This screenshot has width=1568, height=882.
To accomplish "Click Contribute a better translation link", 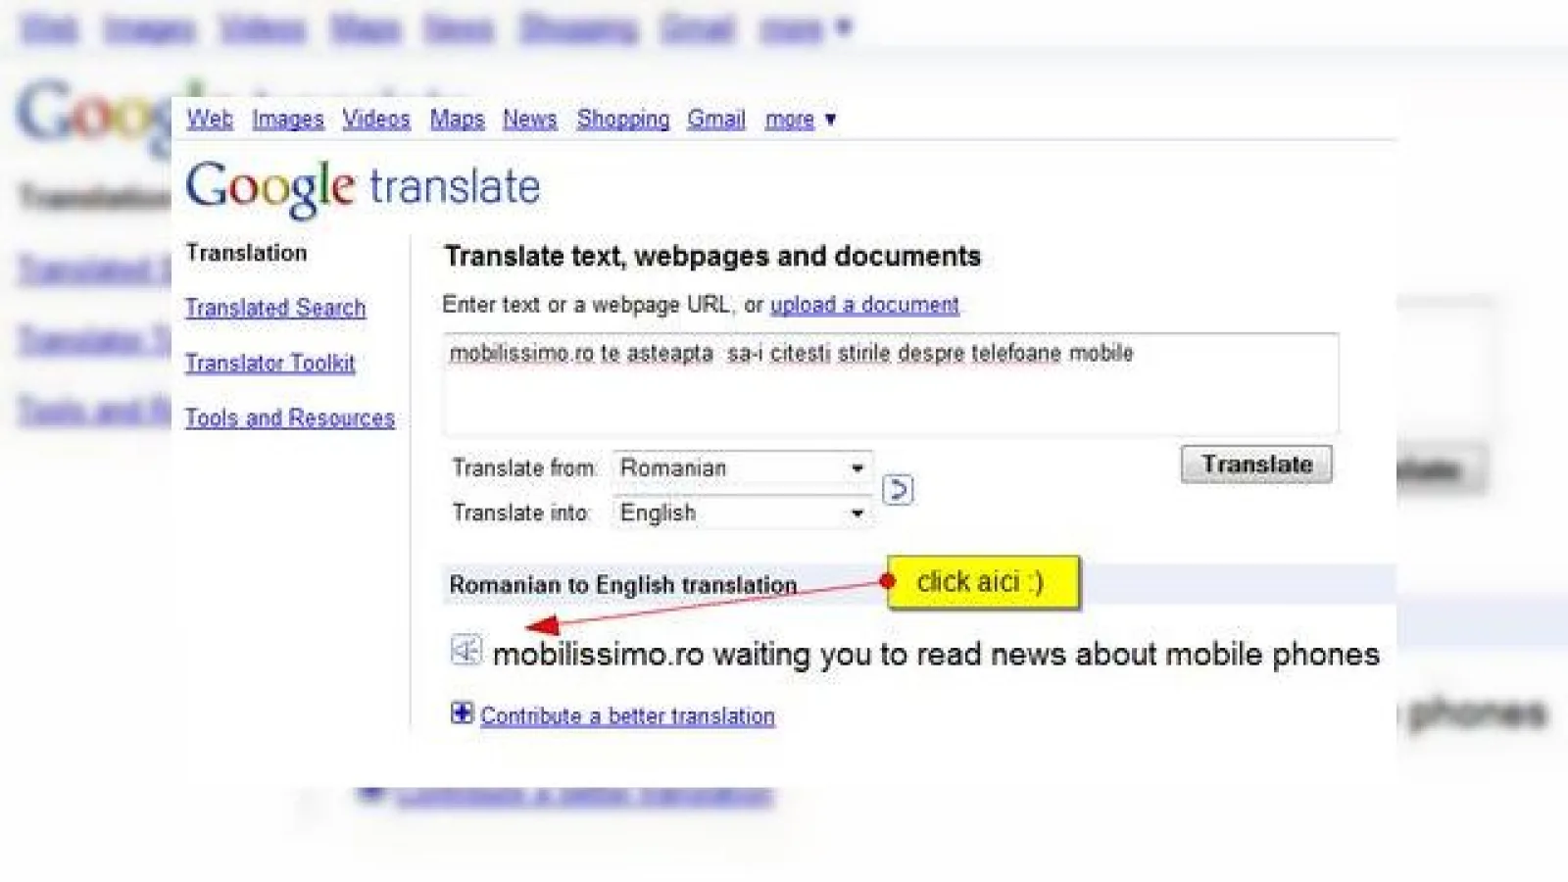I will (x=627, y=715).
